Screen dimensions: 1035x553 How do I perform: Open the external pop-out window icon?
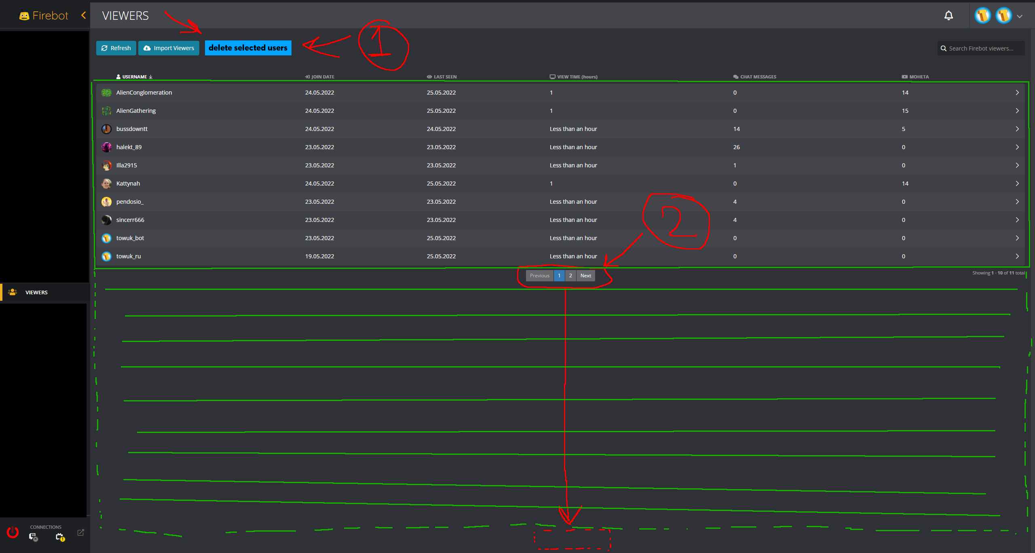(80, 532)
